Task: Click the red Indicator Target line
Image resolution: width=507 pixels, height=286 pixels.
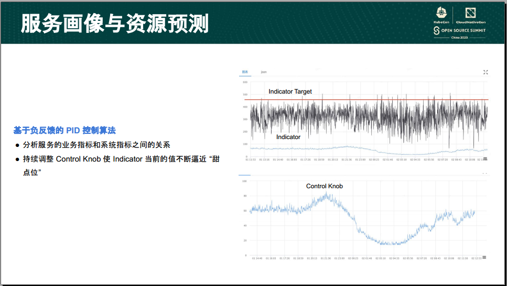Action: [x=367, y=99]
